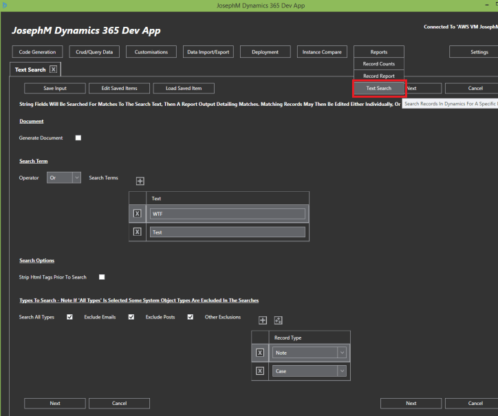Expand the Note record type dropdown
This screenshot has height=416, width=498.
pos(341,353)
